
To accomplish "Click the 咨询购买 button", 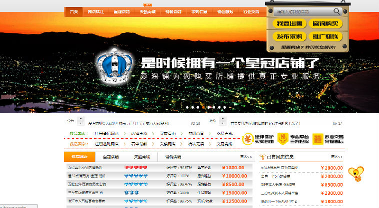I will click(325, 23).
